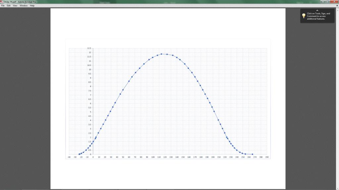
Task: Open the Edit menu
Action: pyautogui.click(x=9, y=6)
